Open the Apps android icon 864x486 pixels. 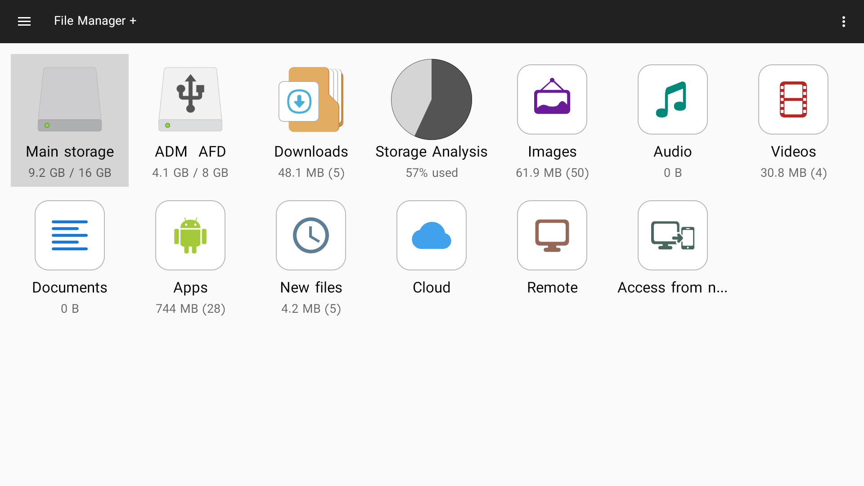click(190, 235)
